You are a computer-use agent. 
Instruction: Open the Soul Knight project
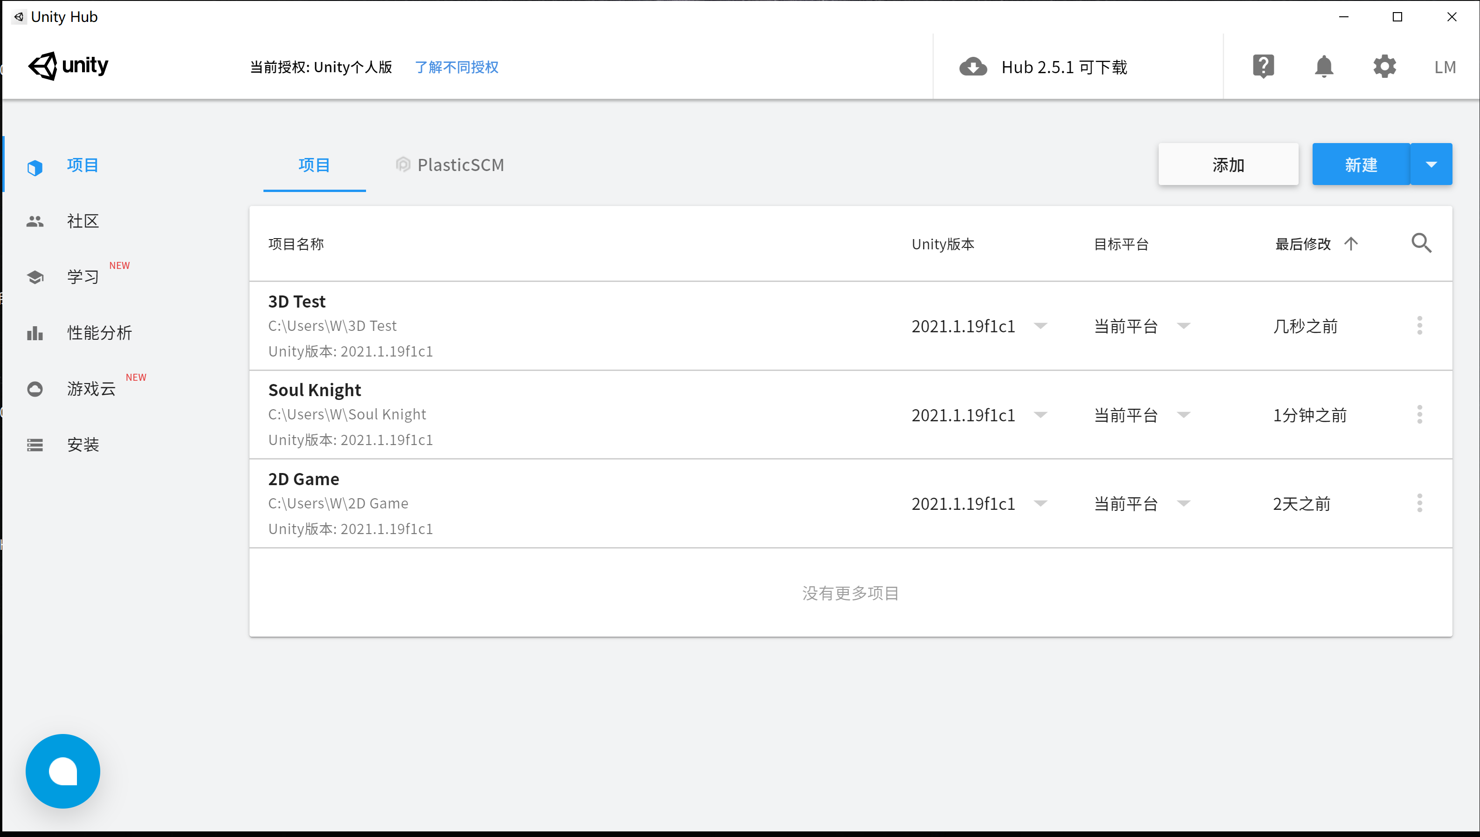coord(315,391)
